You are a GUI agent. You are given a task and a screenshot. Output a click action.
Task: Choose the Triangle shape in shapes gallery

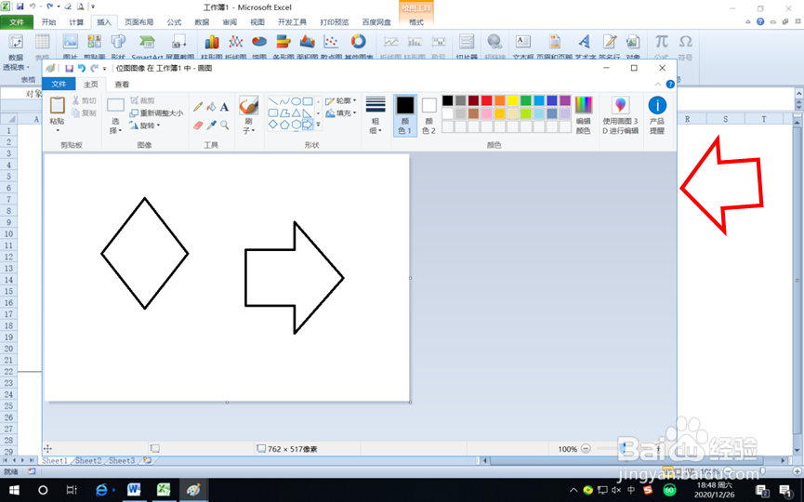[x=296, y=112]
